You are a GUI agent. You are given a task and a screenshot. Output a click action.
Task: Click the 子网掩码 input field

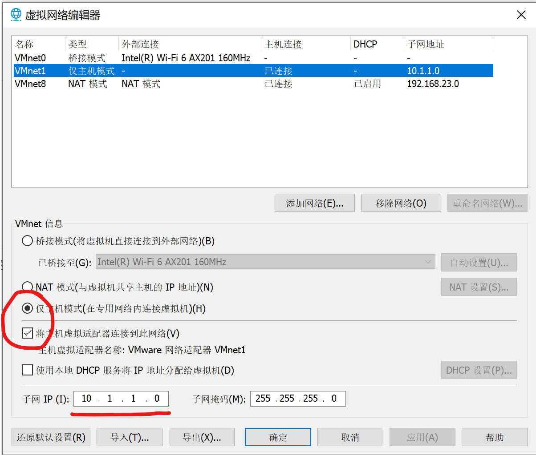[x=298, y=399]
